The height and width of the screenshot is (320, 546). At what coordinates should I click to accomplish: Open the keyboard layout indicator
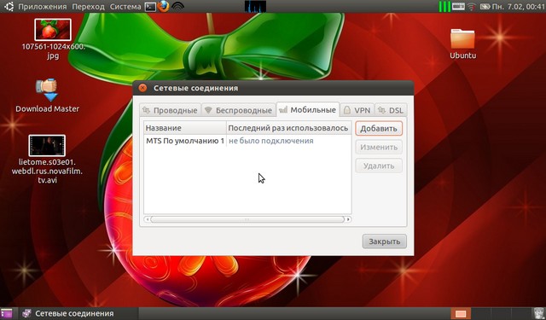[458, 6]
